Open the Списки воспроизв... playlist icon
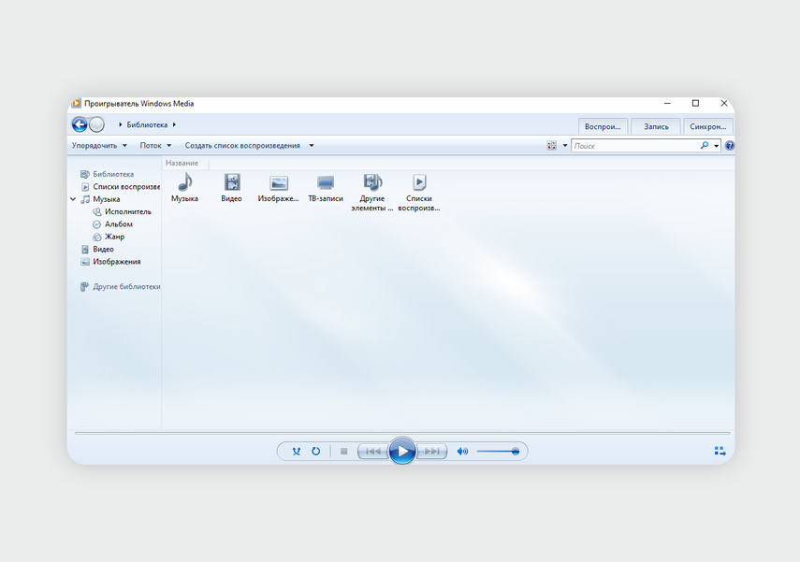 419,182
